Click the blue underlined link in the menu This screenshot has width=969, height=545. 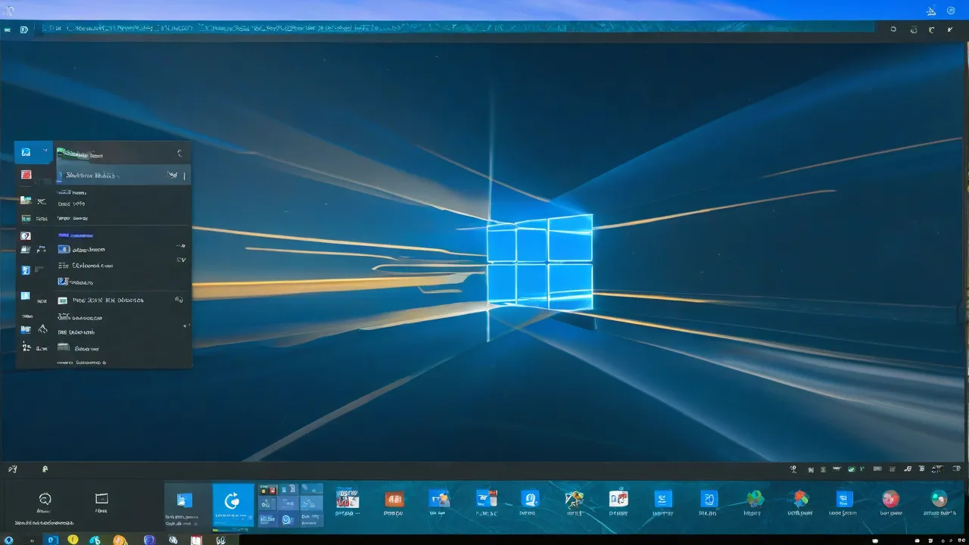[x=76, y=235]
